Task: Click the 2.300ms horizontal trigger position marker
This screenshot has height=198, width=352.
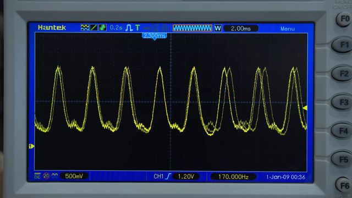Action: coord(155,36)
